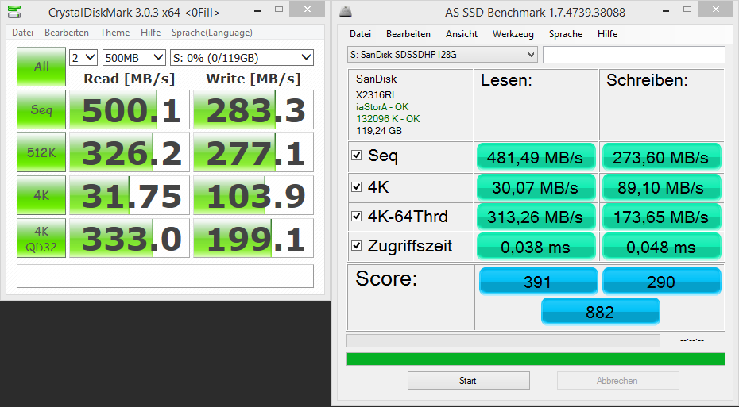
Task: Run the 4K QD32 test in CrystalDiskMark
Action: click(x=41, y=238)
